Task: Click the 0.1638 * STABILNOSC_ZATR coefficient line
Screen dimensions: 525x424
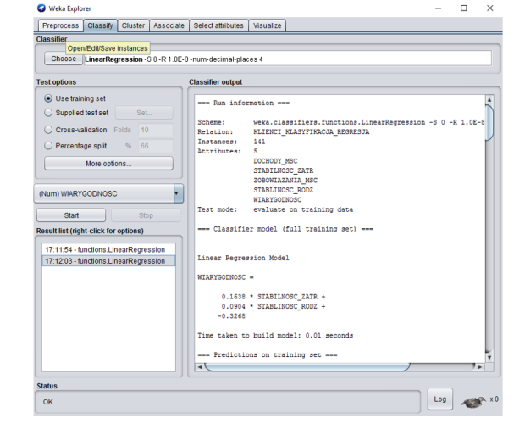Action: [274, 297]
